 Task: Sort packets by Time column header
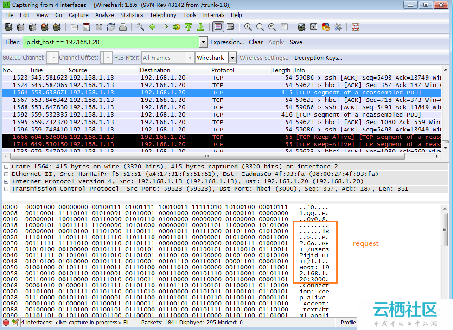[x=48, y=70]
